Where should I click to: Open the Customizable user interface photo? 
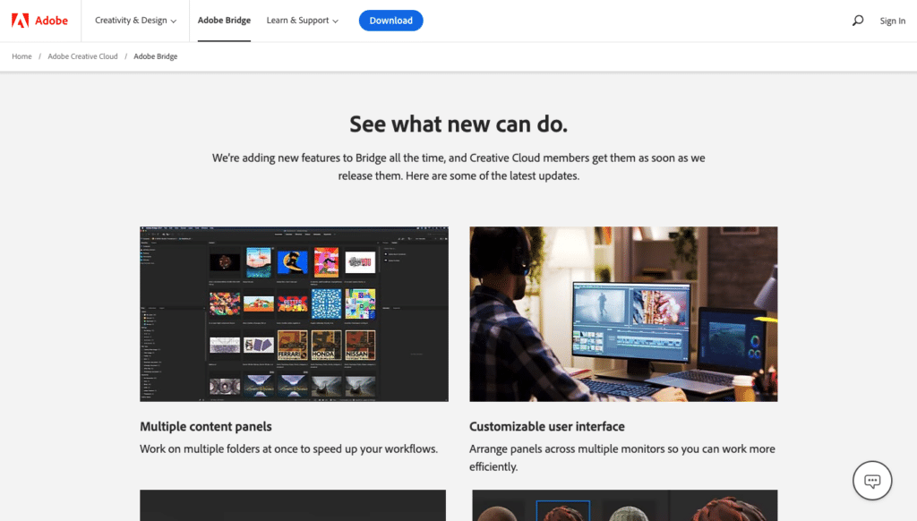coord(623,314)
